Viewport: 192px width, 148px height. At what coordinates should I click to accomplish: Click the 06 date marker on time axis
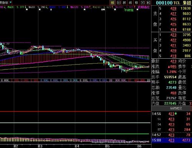click(x=139, y=146)
